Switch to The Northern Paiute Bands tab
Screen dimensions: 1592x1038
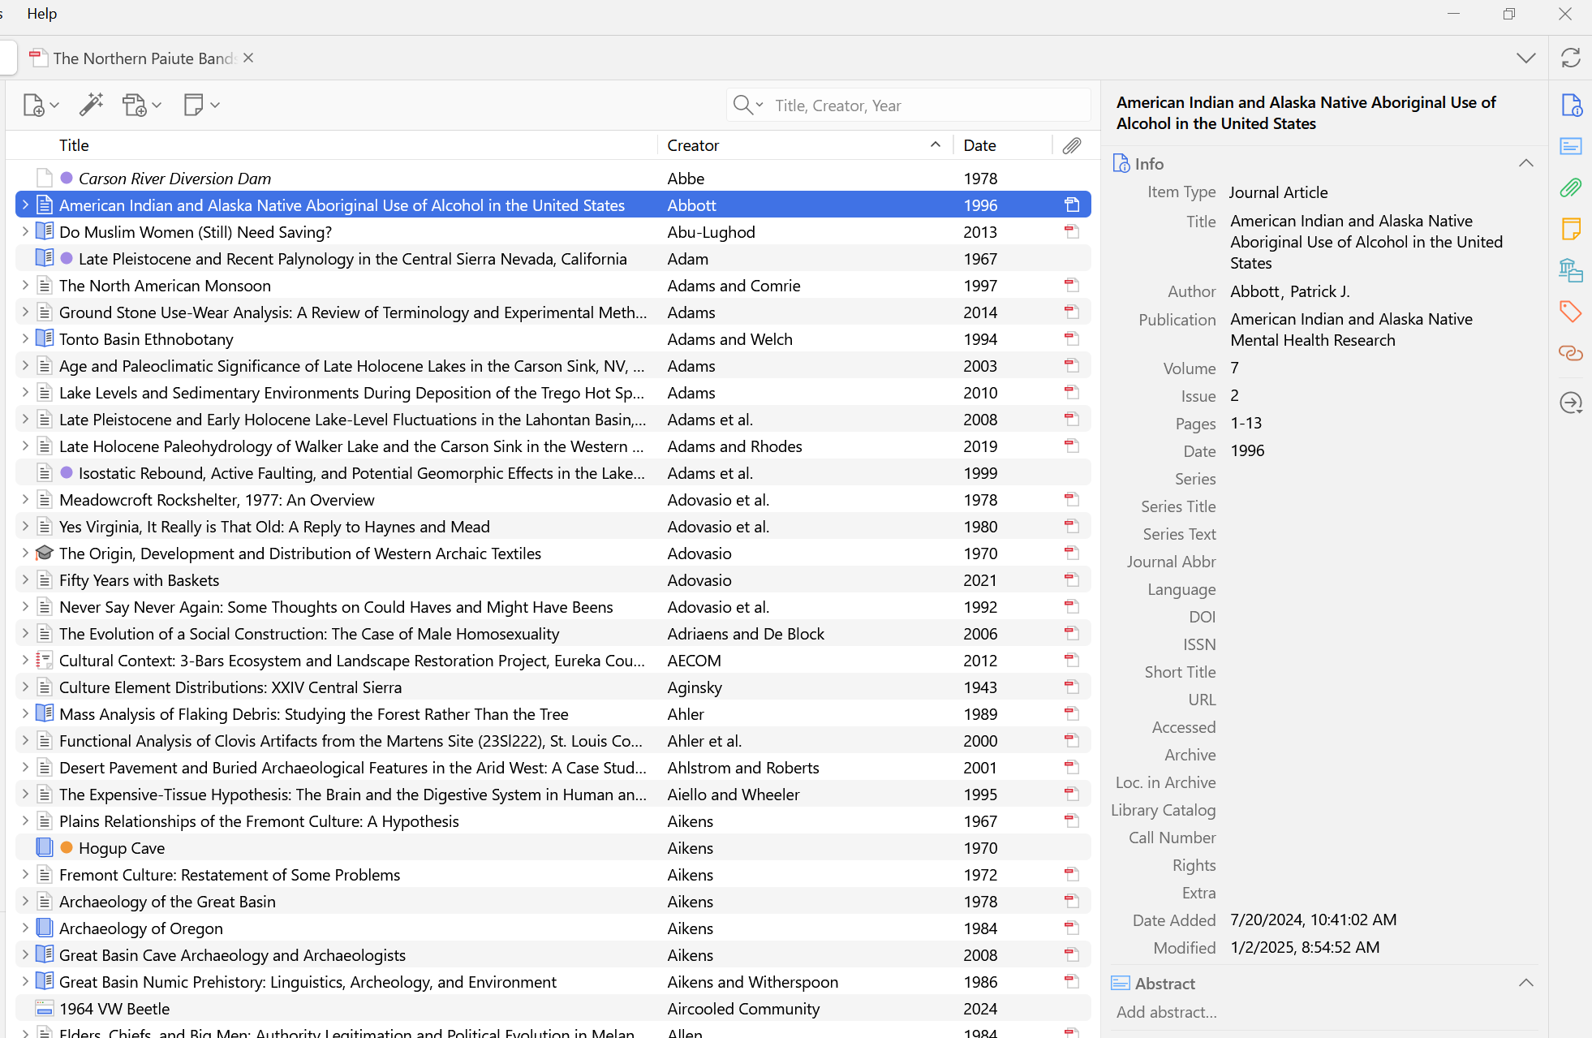(143, 58)
